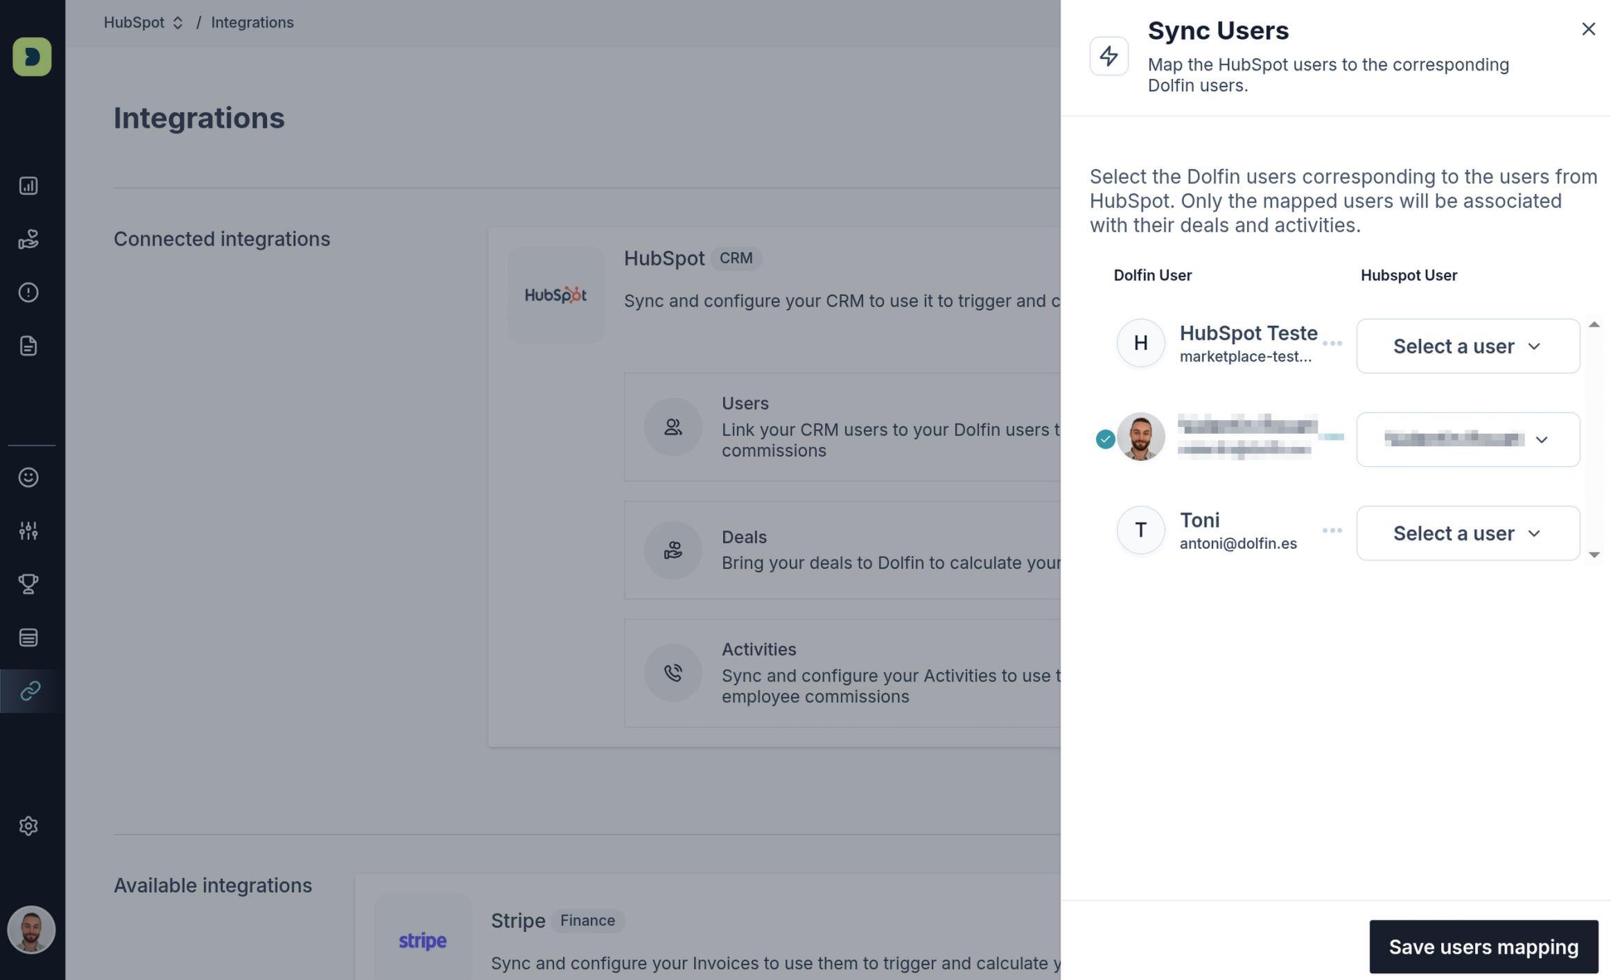Click the three dots next to Toni
Image resolution: width=1611 pixels, height=980 pixels.
tap(1332, 530)
